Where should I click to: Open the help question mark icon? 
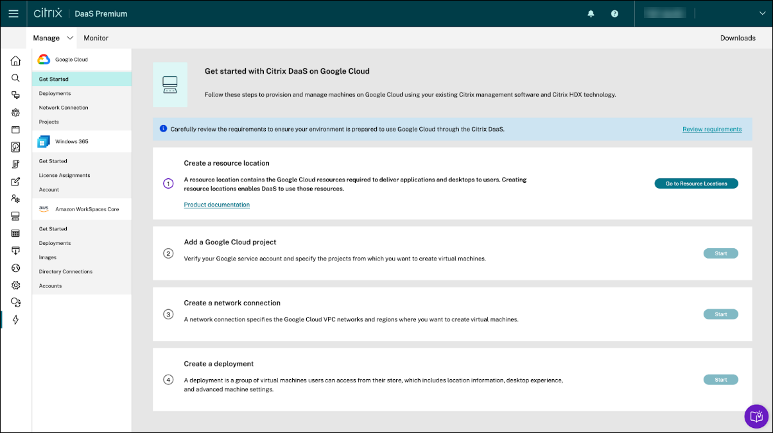pyautogui.click(x=614, y=13)
